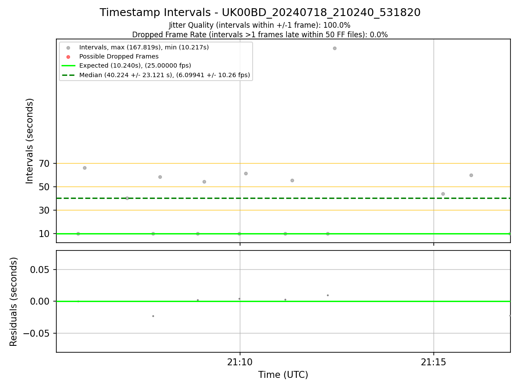The width and height of the screenshot is (520, 390).
Task: Click the 'Dropped Frame Rate' 0.0% subtitle line
Action: click(260, 35)
